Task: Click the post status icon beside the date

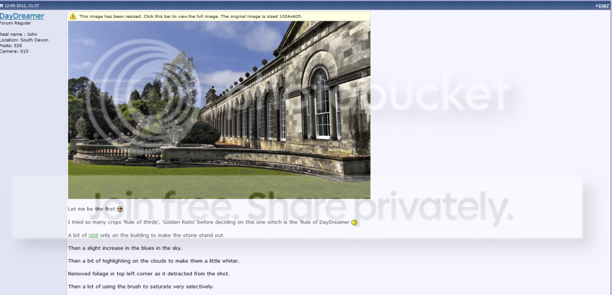Action: [x=2, y=6]
